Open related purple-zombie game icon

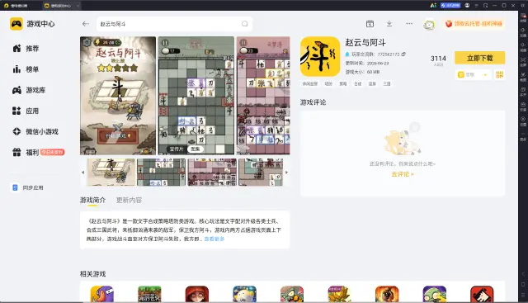pos(435,294)
